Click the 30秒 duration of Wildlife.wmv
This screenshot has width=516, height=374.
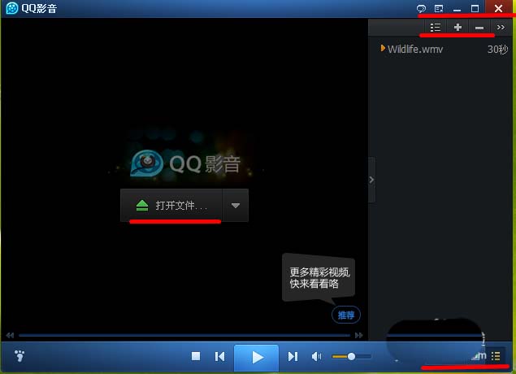point(497,50)
